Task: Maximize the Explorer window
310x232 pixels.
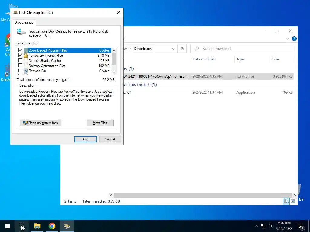Action: (x=277, y=31)
